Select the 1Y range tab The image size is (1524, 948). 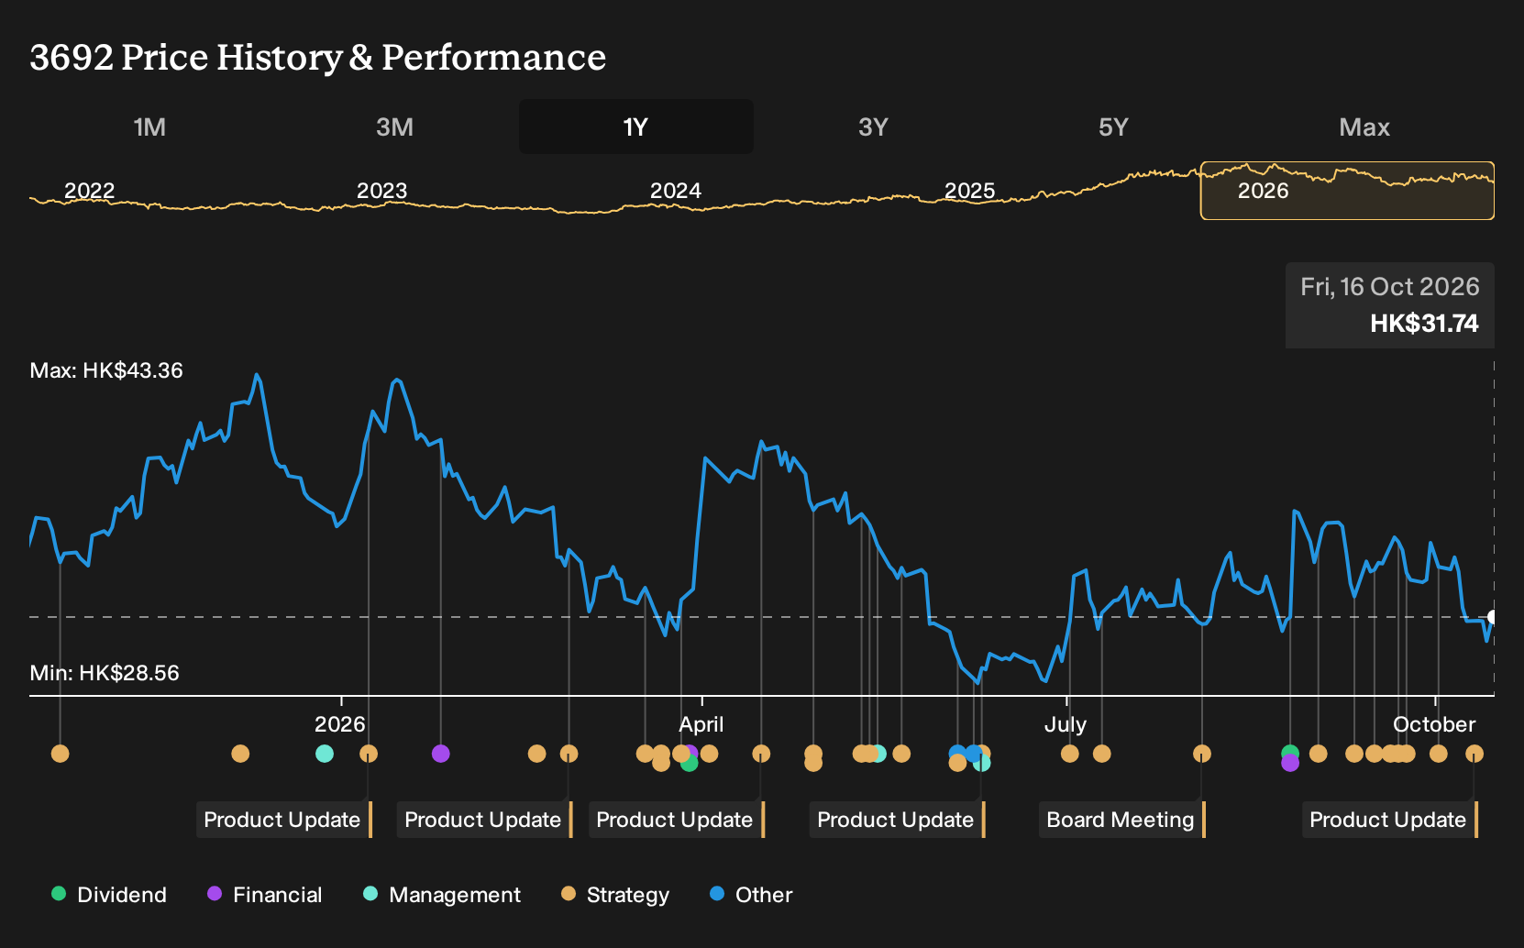[x=635, y=127]
